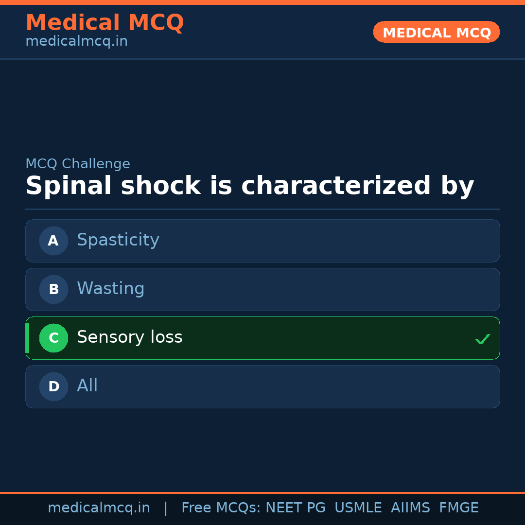Image resolution: width=525 pixels, height=525 pixels.
Task: Click the question text about spinal shock
Action: click(249, 186)
